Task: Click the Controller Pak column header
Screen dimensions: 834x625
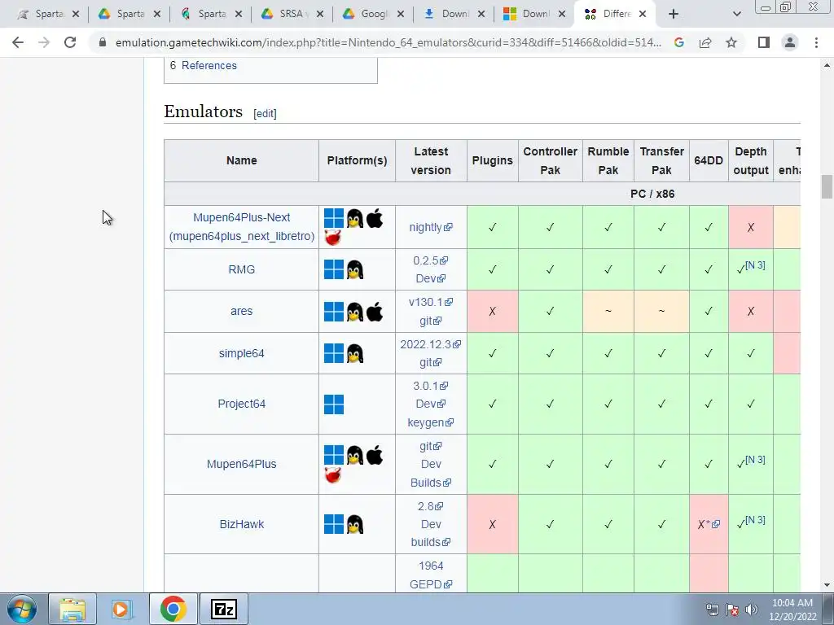Action: pyautogui.click(x=550, y=160)
